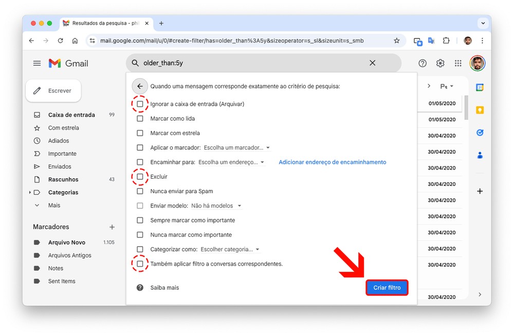Check Nunca marcar como importante
The width and height of the screenshot is (514, 336).
pos(140,235)
